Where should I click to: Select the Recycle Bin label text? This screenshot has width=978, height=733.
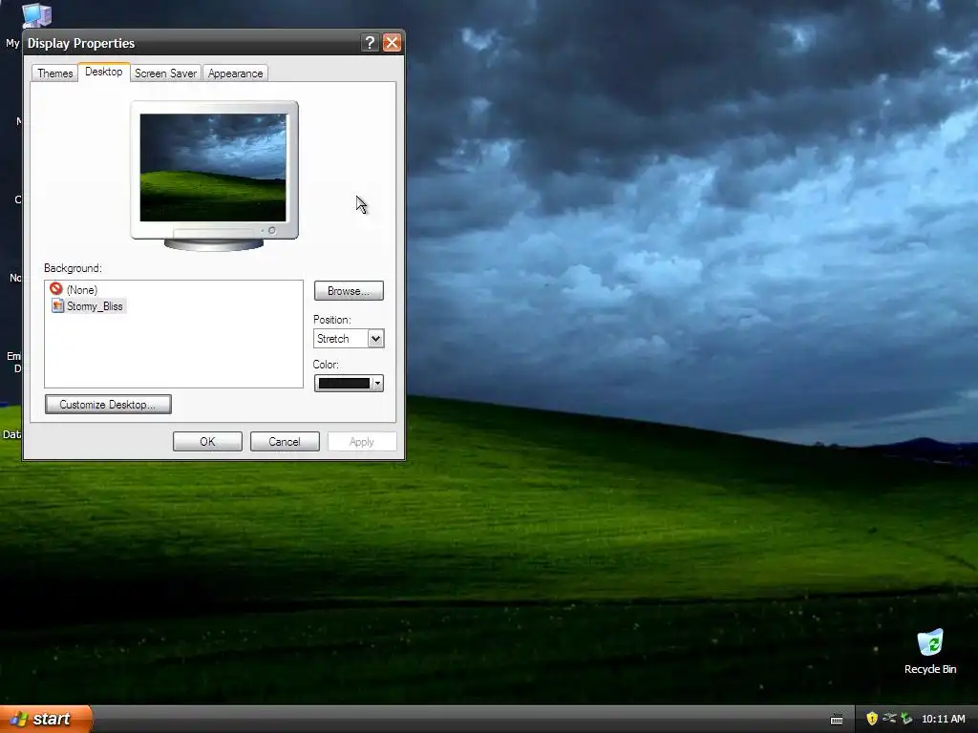[930, 669]
